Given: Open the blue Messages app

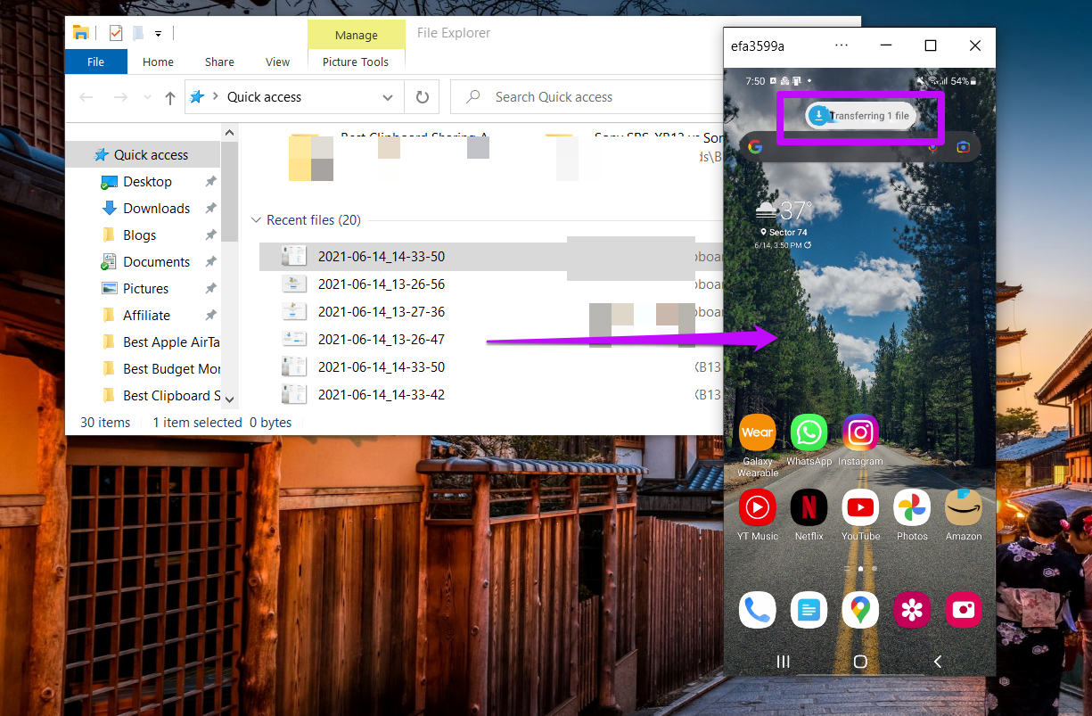Looking at the screenshot, I should click(809, 610).
